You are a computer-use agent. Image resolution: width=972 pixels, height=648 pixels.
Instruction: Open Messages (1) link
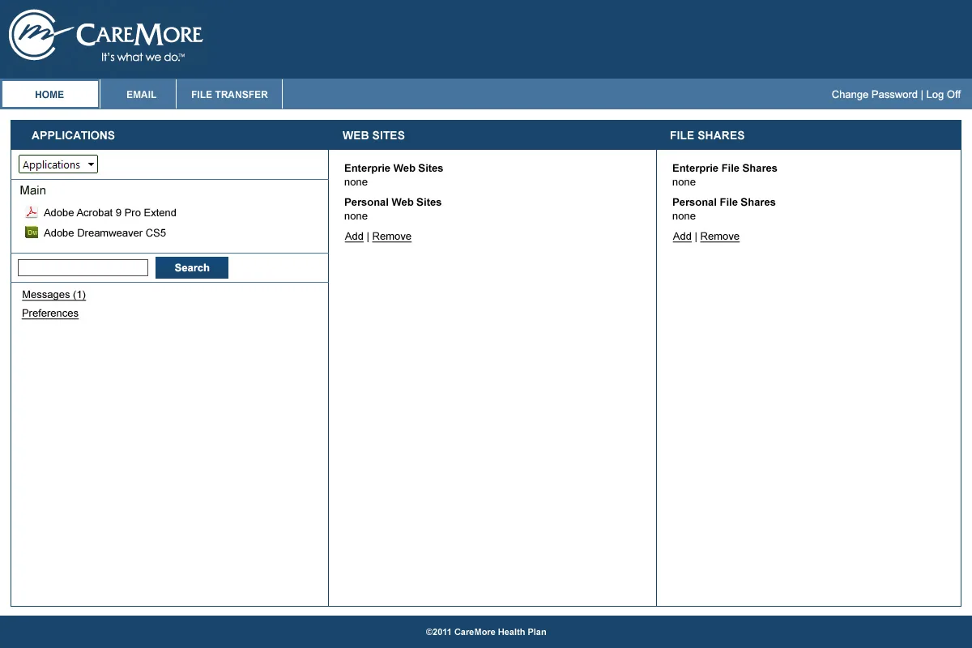tap(53, 295)
